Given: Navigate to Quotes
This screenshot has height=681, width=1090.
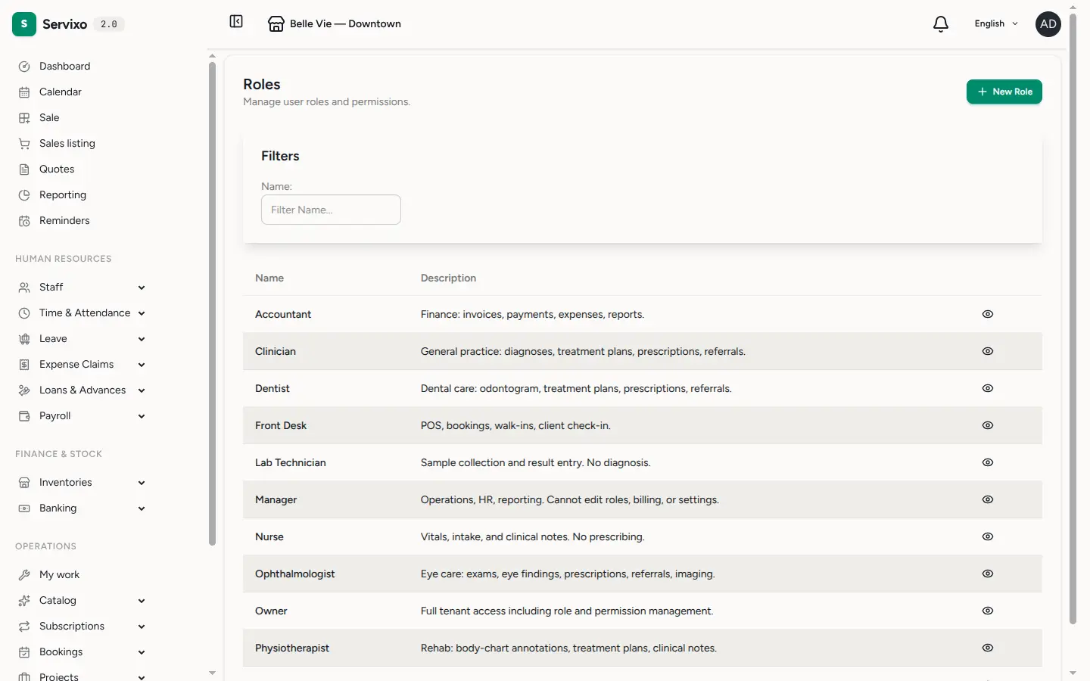Looking at the screenshot, I should 57,169.
